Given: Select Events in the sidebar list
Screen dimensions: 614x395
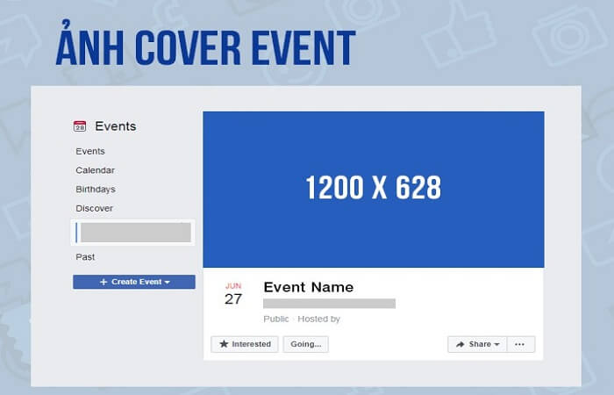Looking at the screenshot, I should (89, 151).
